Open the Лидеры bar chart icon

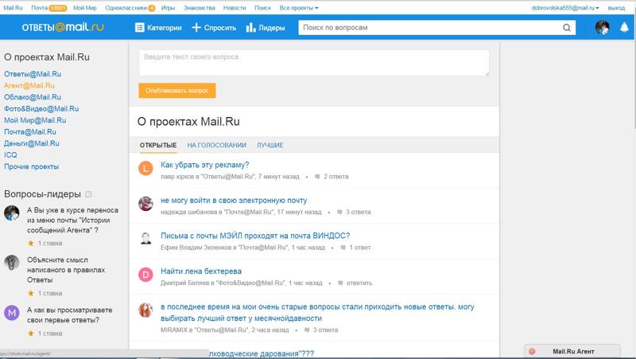click(250, 28)
